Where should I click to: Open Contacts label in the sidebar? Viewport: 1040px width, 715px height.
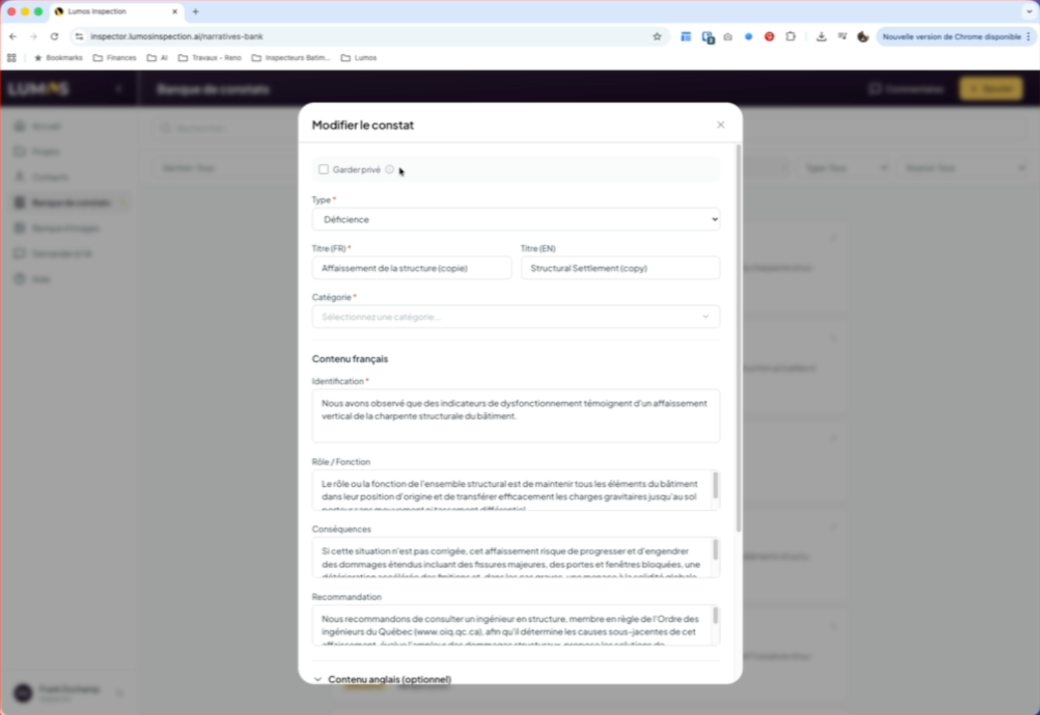coord(50,177)
